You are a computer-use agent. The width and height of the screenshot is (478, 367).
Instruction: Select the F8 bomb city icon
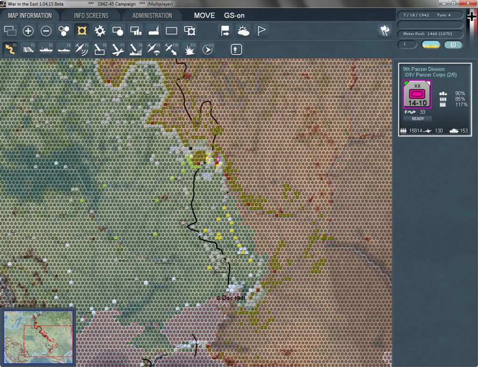(136, 49)
